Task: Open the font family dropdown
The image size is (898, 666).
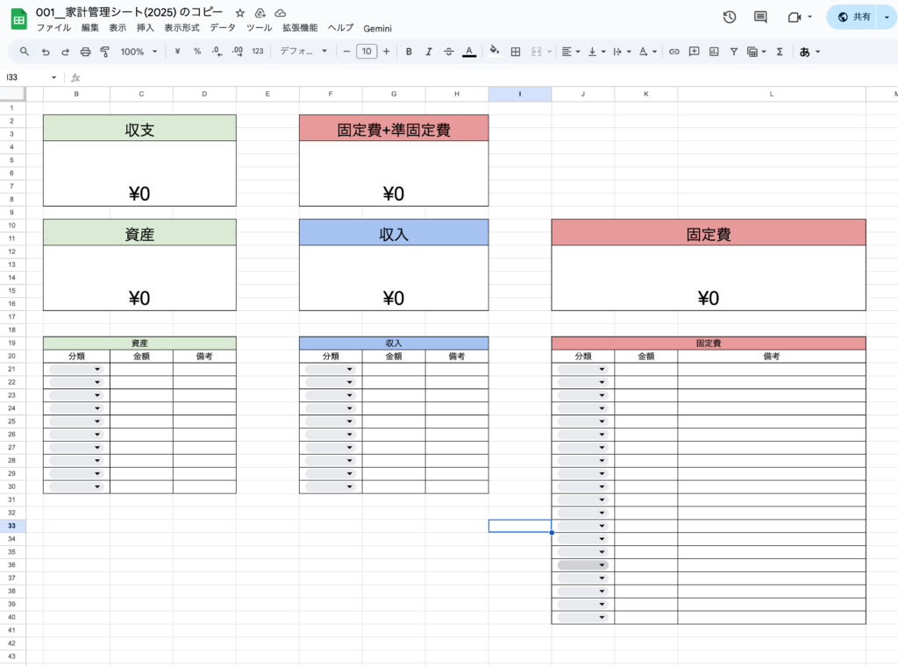Action: pos(303,52)
